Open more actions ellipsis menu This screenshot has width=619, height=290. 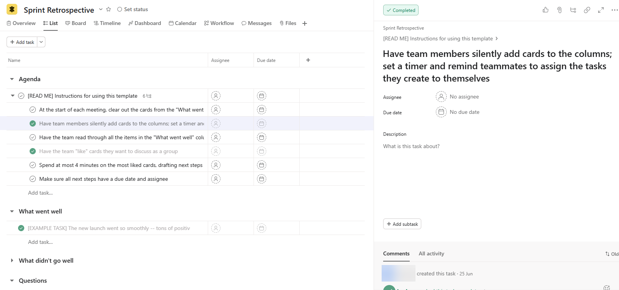pos(614,10)
